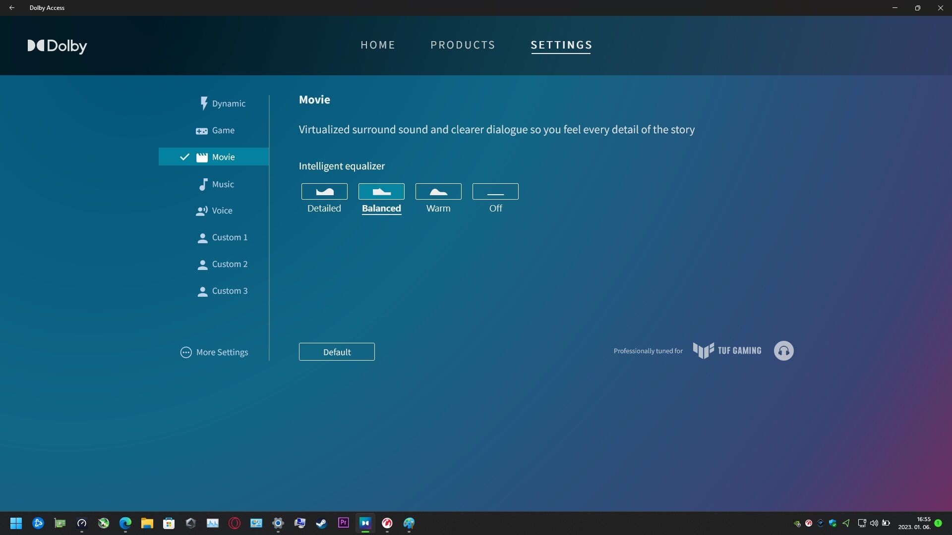Reset profile with the Default button
Screen dimensions: 952x535
point(337,352)
